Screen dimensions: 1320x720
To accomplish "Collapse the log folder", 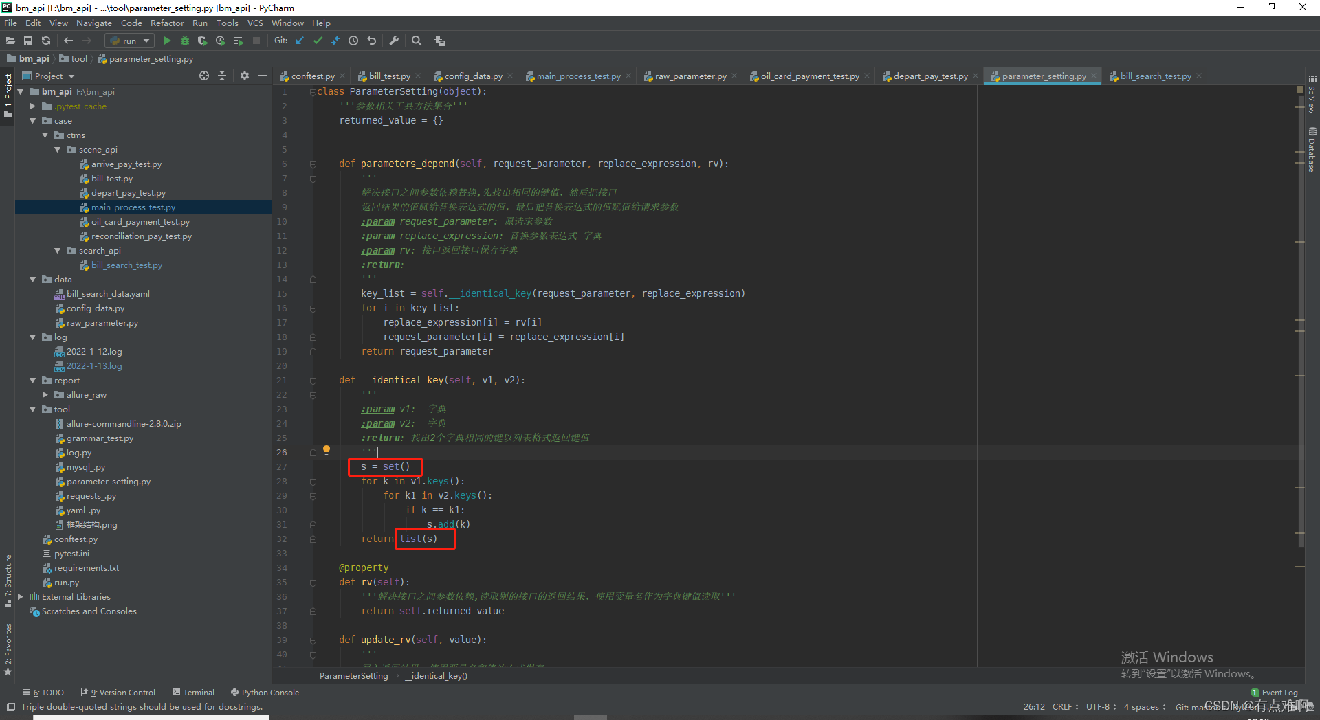I will click(33, 337).
